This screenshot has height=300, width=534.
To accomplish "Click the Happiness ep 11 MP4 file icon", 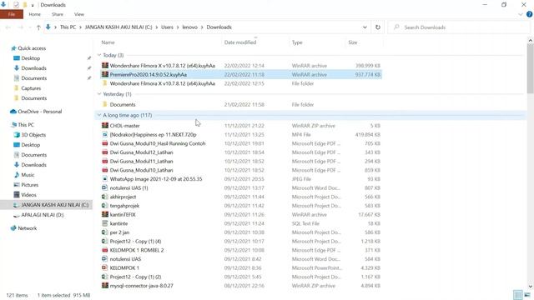I will coord(105,135).
